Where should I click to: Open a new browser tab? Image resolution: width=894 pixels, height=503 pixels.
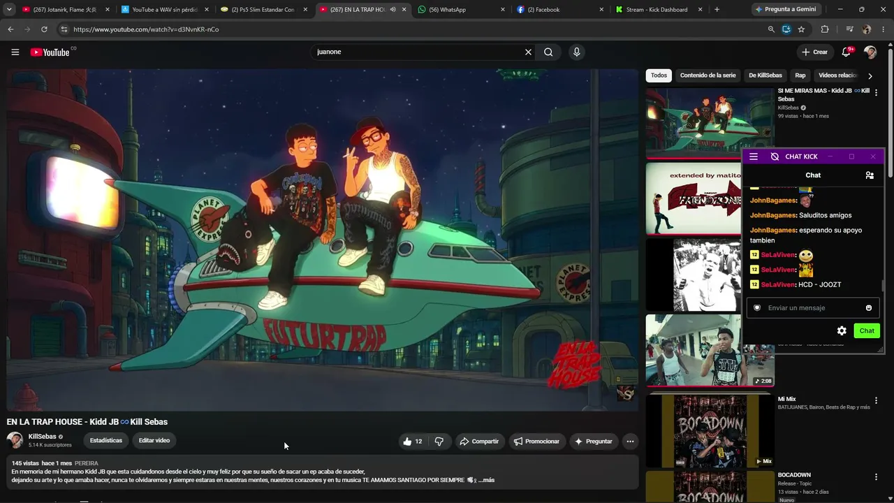pos(717,10)
